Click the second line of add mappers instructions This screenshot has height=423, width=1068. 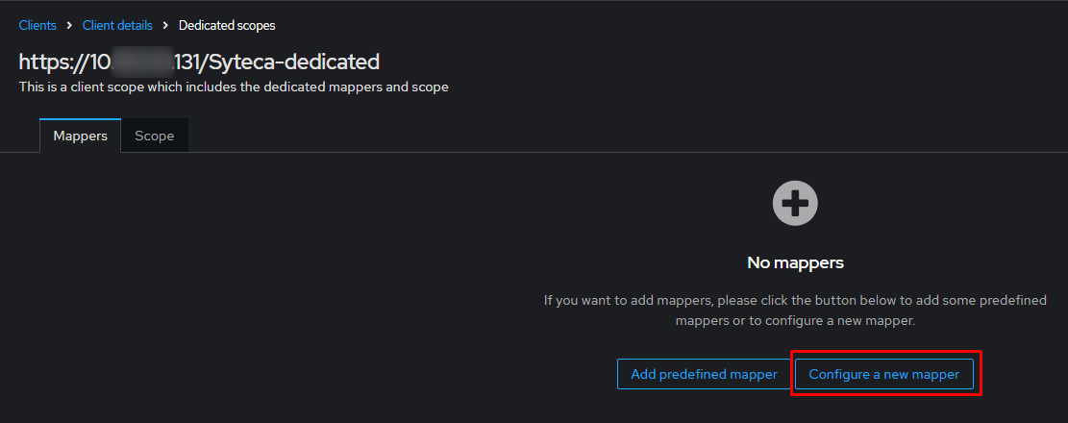(795, 320)
